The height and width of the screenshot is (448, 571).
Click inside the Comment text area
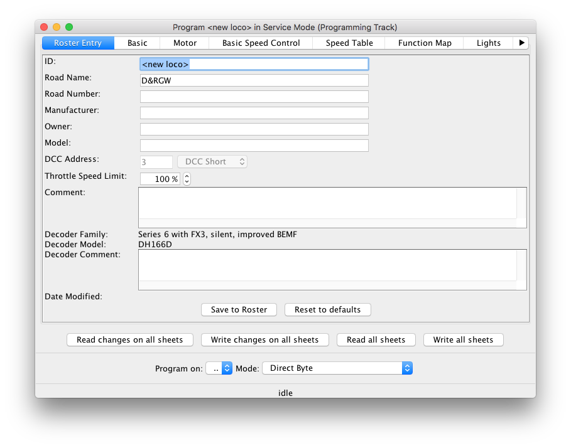click(x=327, y=203)
